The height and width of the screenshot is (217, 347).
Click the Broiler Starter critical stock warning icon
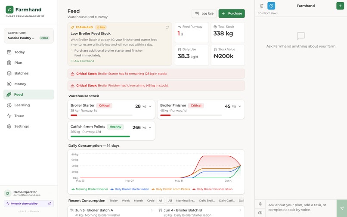click(72, 74)
